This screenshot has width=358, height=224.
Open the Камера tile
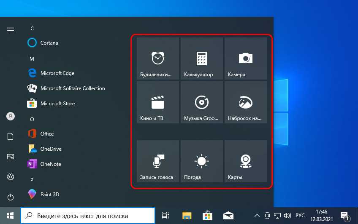pos(245,58)
